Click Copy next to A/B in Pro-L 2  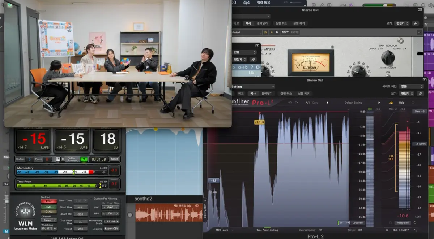point(315,103)
